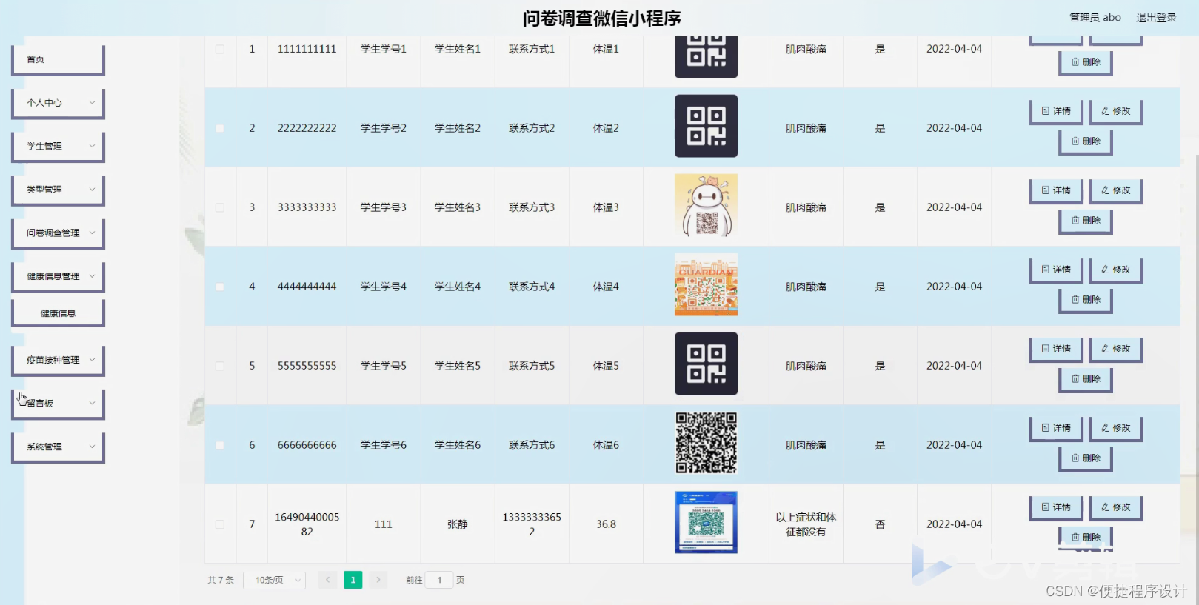This screenshot has height=605, width=1199.
Task: Open 详情 for 张静 row
Action: point(1056,507)
